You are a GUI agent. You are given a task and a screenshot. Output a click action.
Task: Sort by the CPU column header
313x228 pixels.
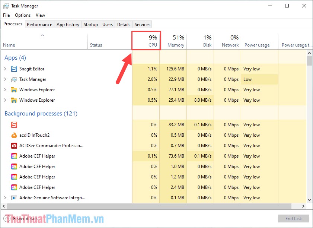tap(146, 41)
